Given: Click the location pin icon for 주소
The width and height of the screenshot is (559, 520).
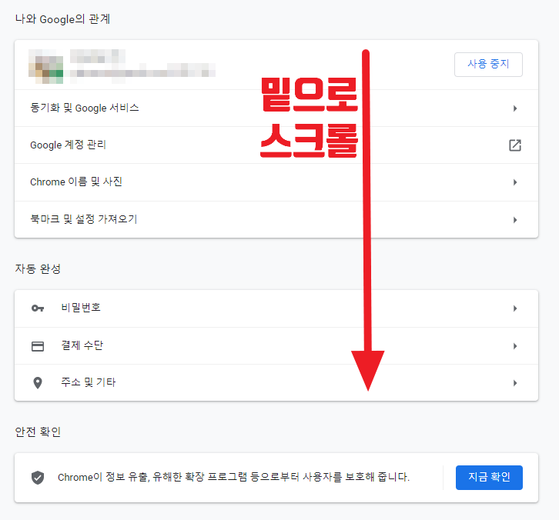Looking at the screenshot, I should [38, 383].
